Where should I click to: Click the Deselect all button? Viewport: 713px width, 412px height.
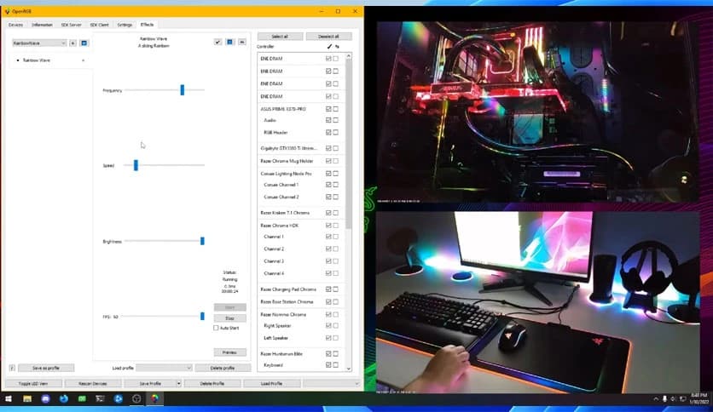(328, 37)
